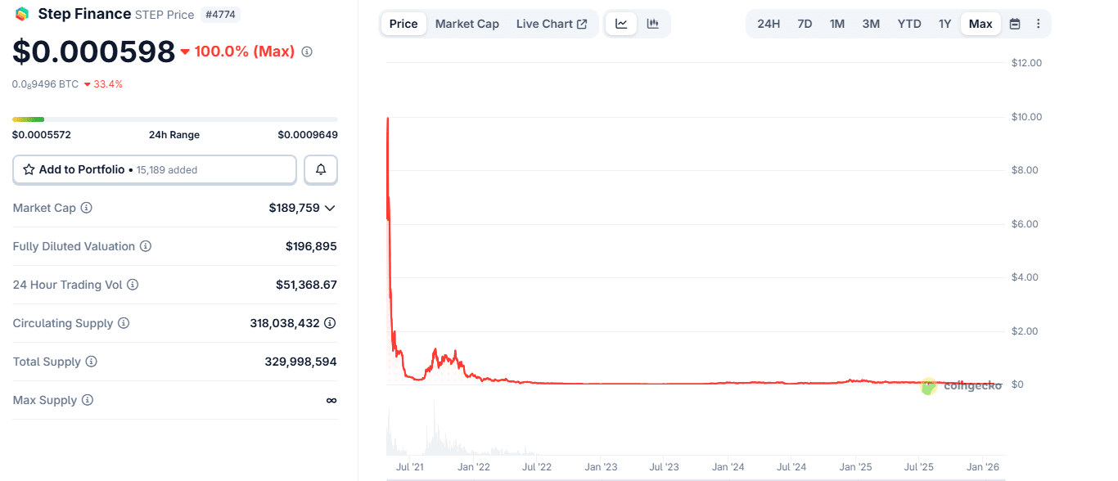Collapse the 24H timeframe selector

click(768, 24)
